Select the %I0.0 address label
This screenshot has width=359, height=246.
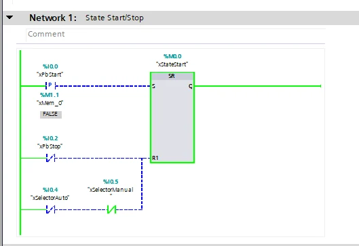50,66
